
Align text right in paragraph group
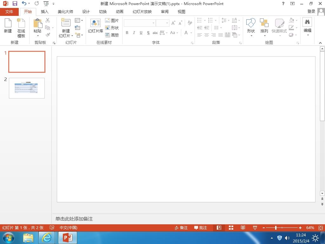tap(214, 35)
